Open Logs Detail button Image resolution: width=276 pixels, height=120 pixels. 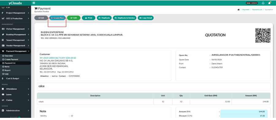point(146,18)
